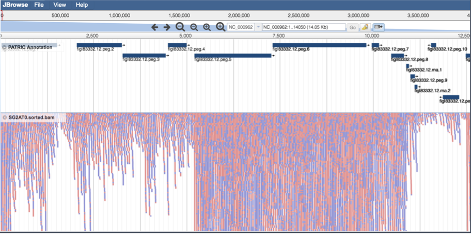Close the PATRIC Annotation track
471x234 pixels.
click(x=4, y=47)
